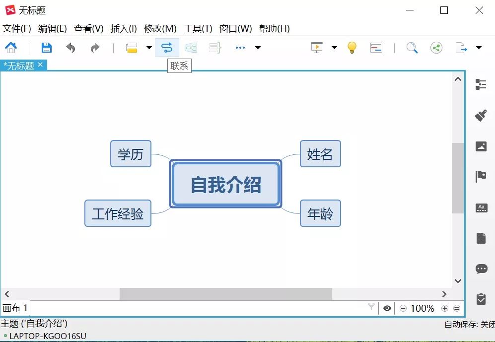Switch to the 无标题 document tab
This screenshot has width=495, height=342.
click(20, 65)
